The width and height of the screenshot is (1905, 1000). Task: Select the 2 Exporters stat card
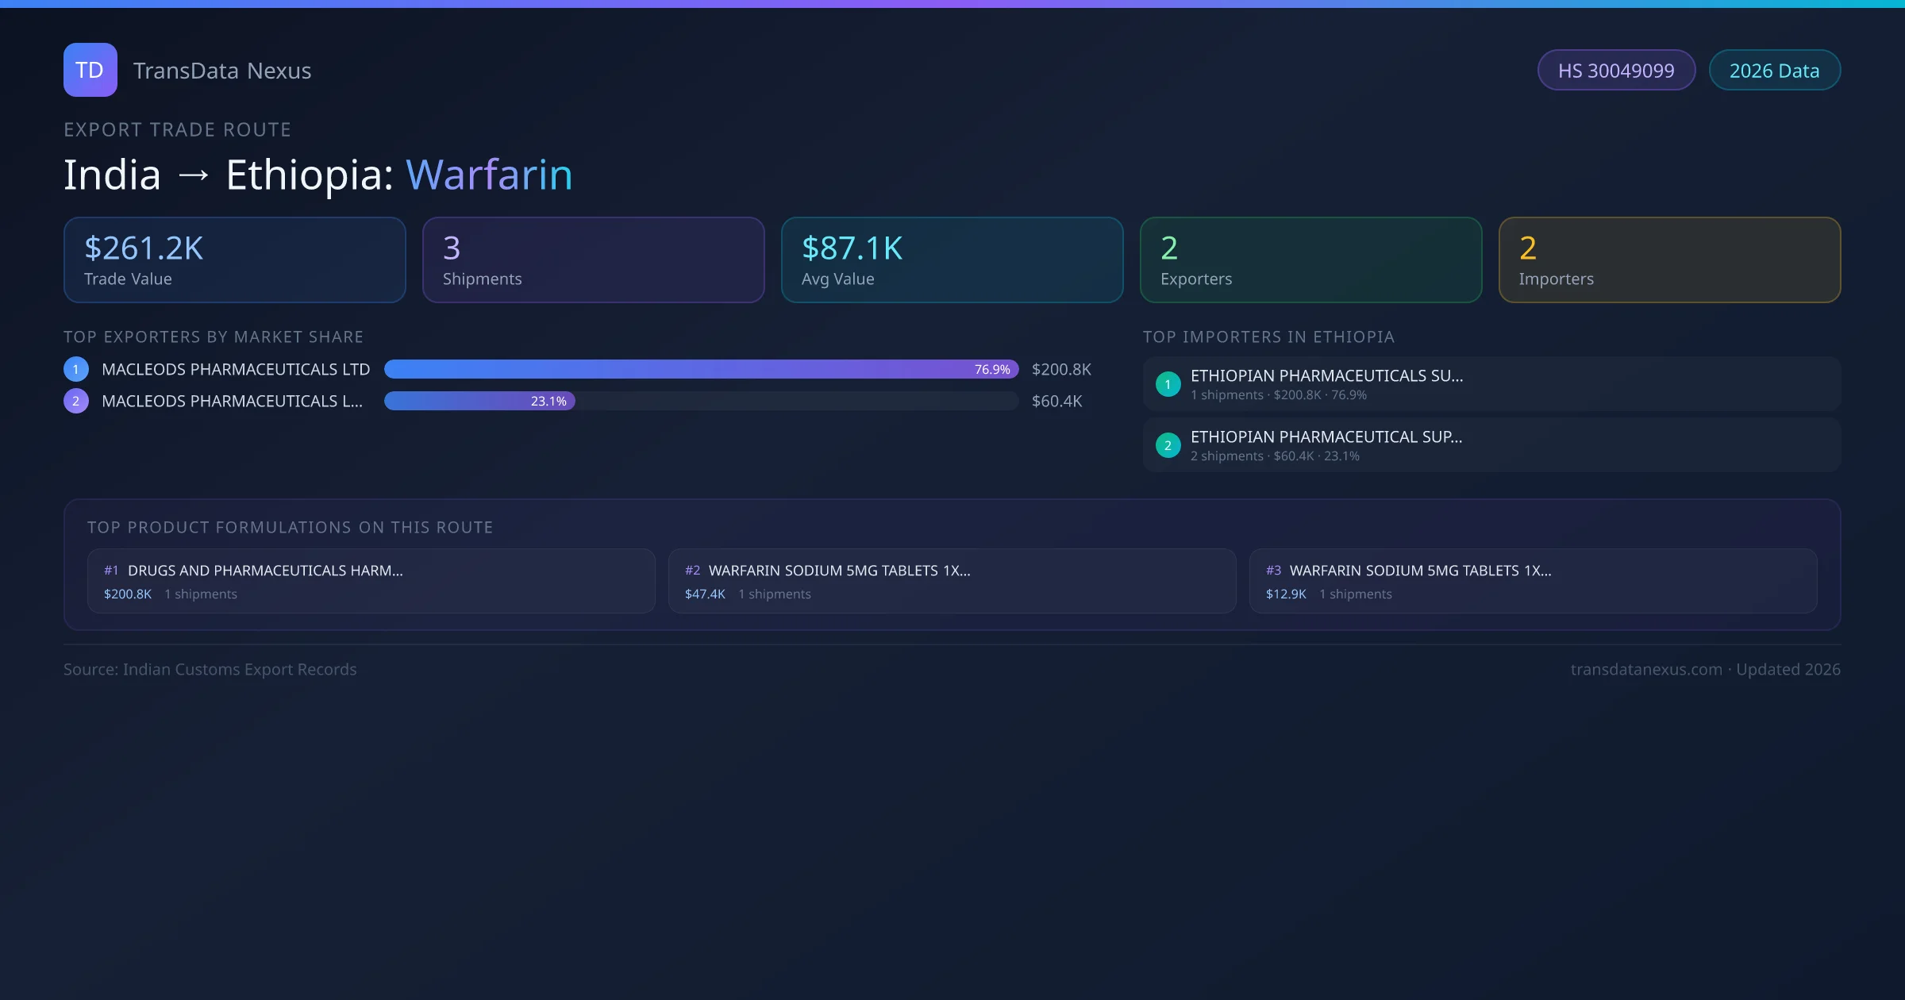click(1310, 260)
